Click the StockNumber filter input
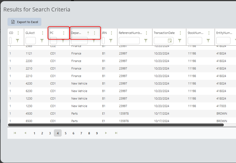Screen dimensions: 236x163 [x=195, y=41]
